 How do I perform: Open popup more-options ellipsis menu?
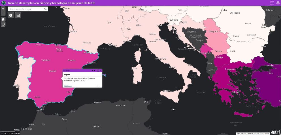click(x=98, y=86)
